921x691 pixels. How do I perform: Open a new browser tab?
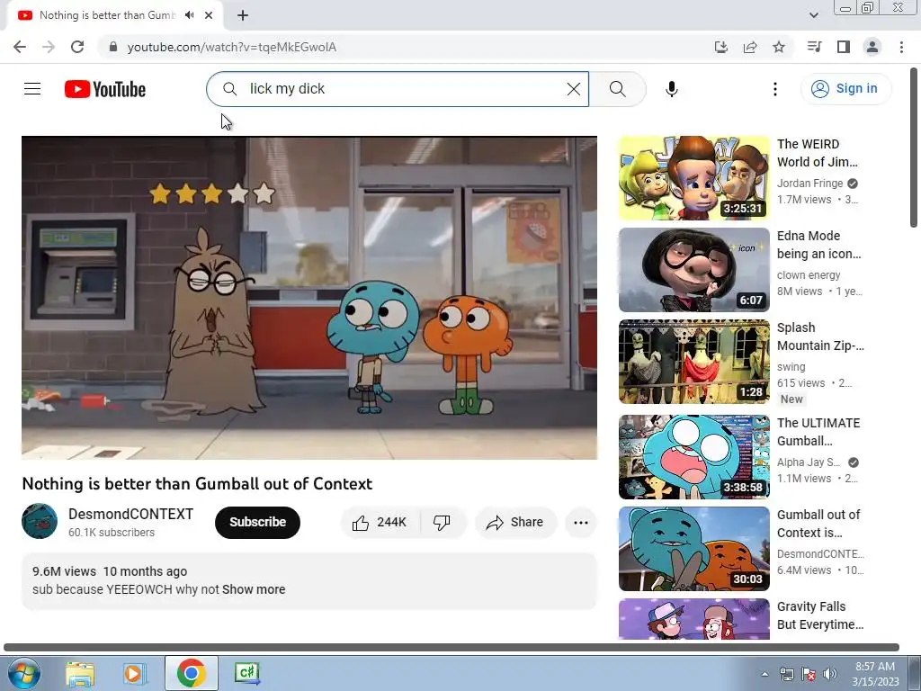(243, 15)
